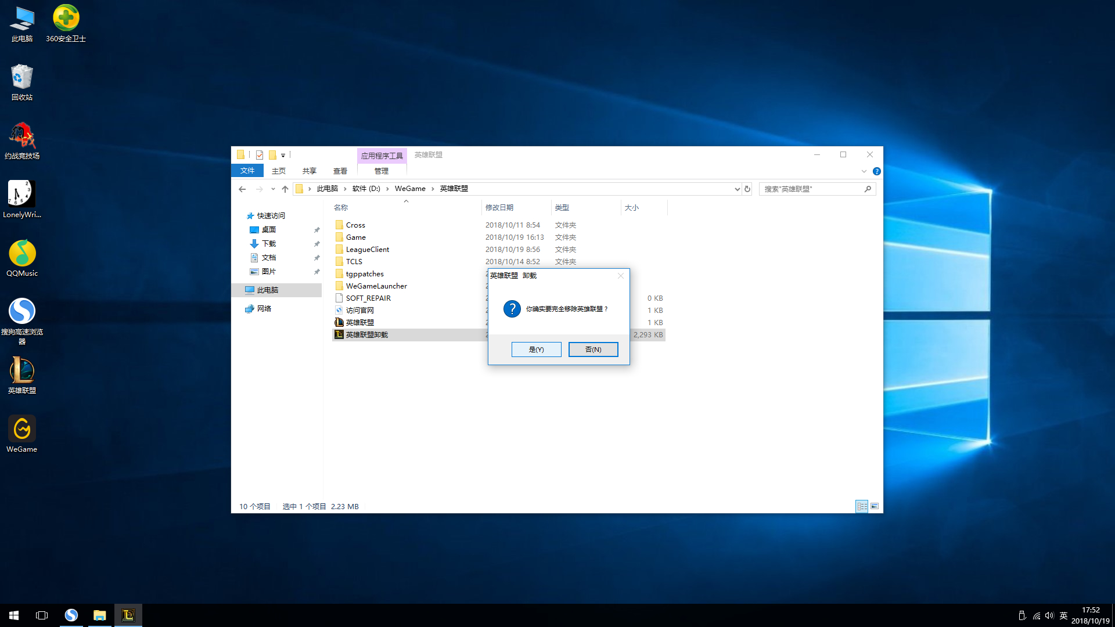
Task: Sort files by 名称 column
Action: (341, 208)
